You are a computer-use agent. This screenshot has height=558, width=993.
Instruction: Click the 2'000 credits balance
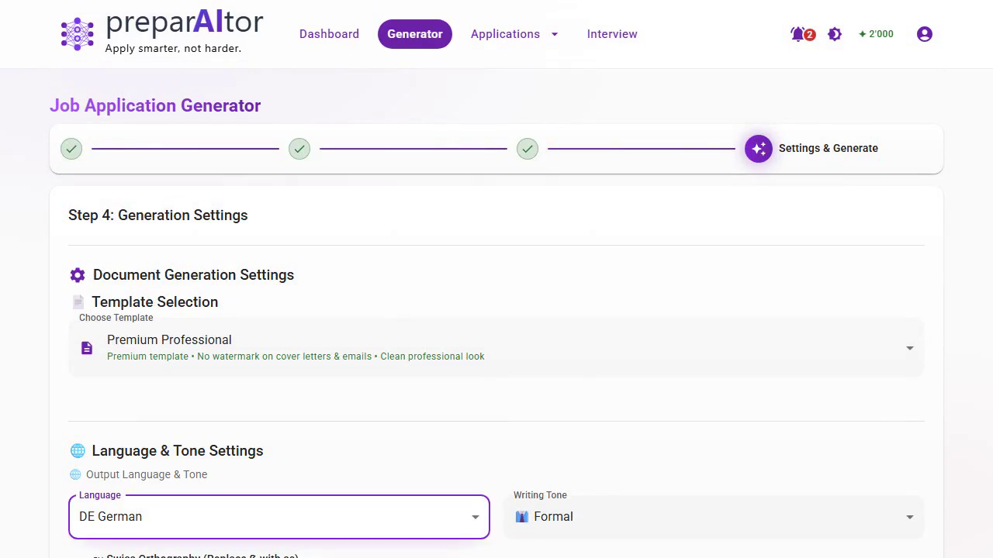click(x=876, y=34)
